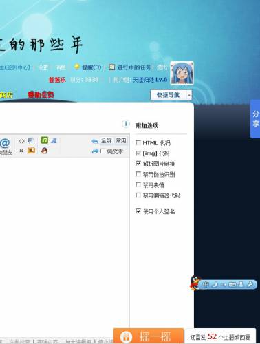Expand the arrow beside 快捷导航
The height and width of the screenshot is (344, 260).
coord(189,95)
